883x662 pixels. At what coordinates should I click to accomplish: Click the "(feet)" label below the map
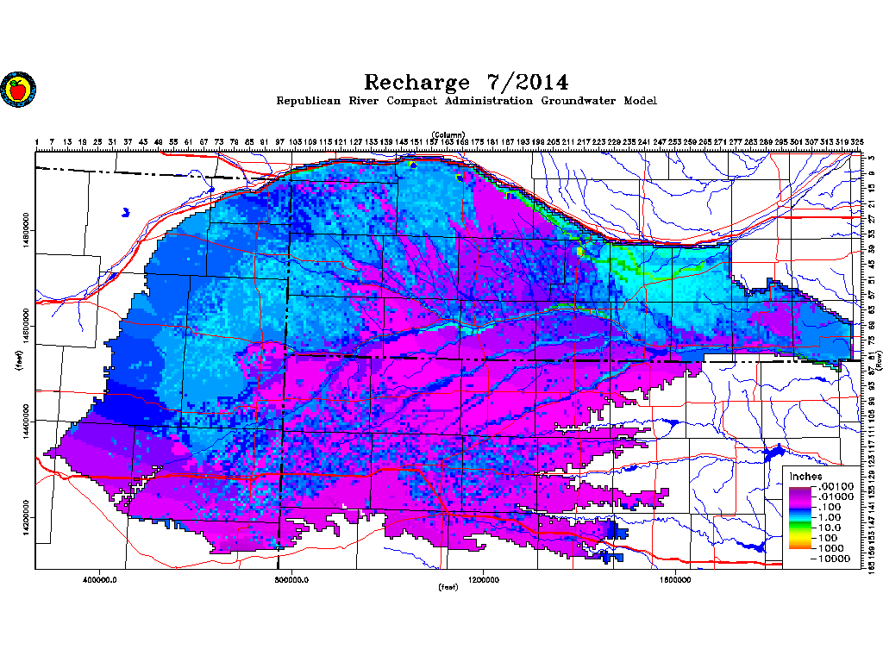click(x=448, y=589)
